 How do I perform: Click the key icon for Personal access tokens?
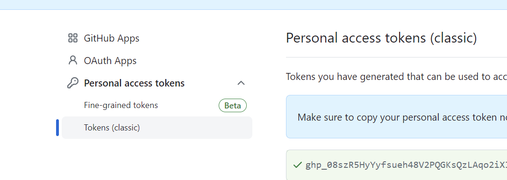coord(73,83)
